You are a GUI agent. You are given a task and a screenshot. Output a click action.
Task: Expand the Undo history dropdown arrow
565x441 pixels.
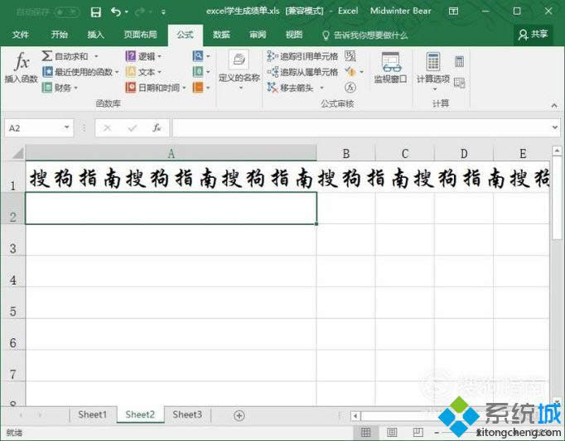(127, 12)
